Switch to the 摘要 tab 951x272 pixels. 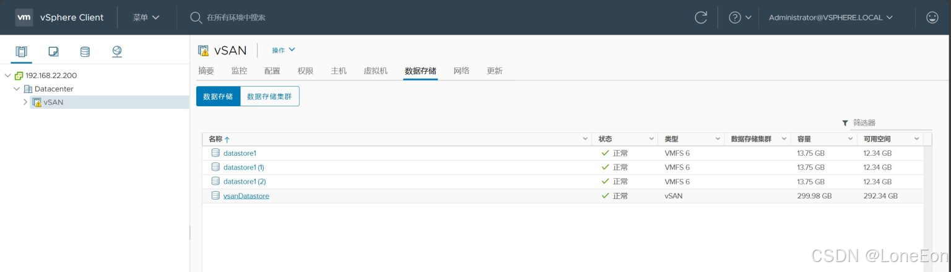[x=206, y=71]
